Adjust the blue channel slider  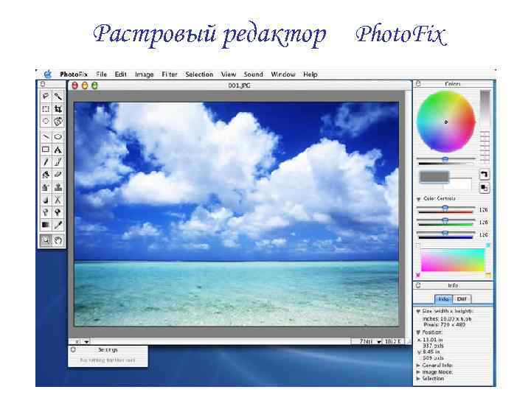pos(445,234)
